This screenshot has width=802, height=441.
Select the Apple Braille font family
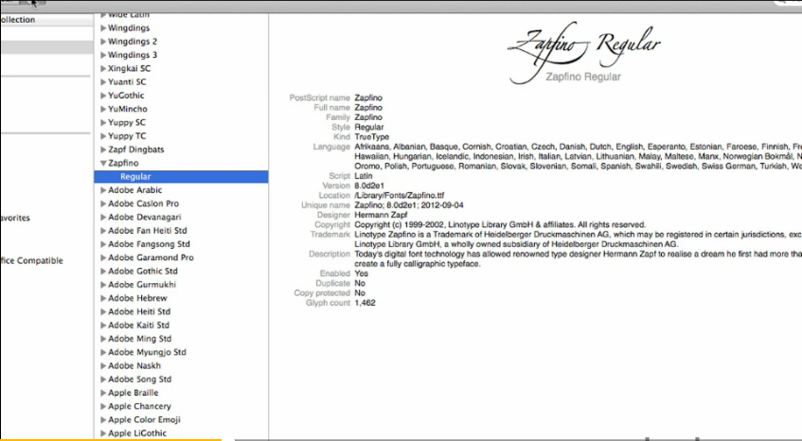pyautogui.click(x=133, y=393)
